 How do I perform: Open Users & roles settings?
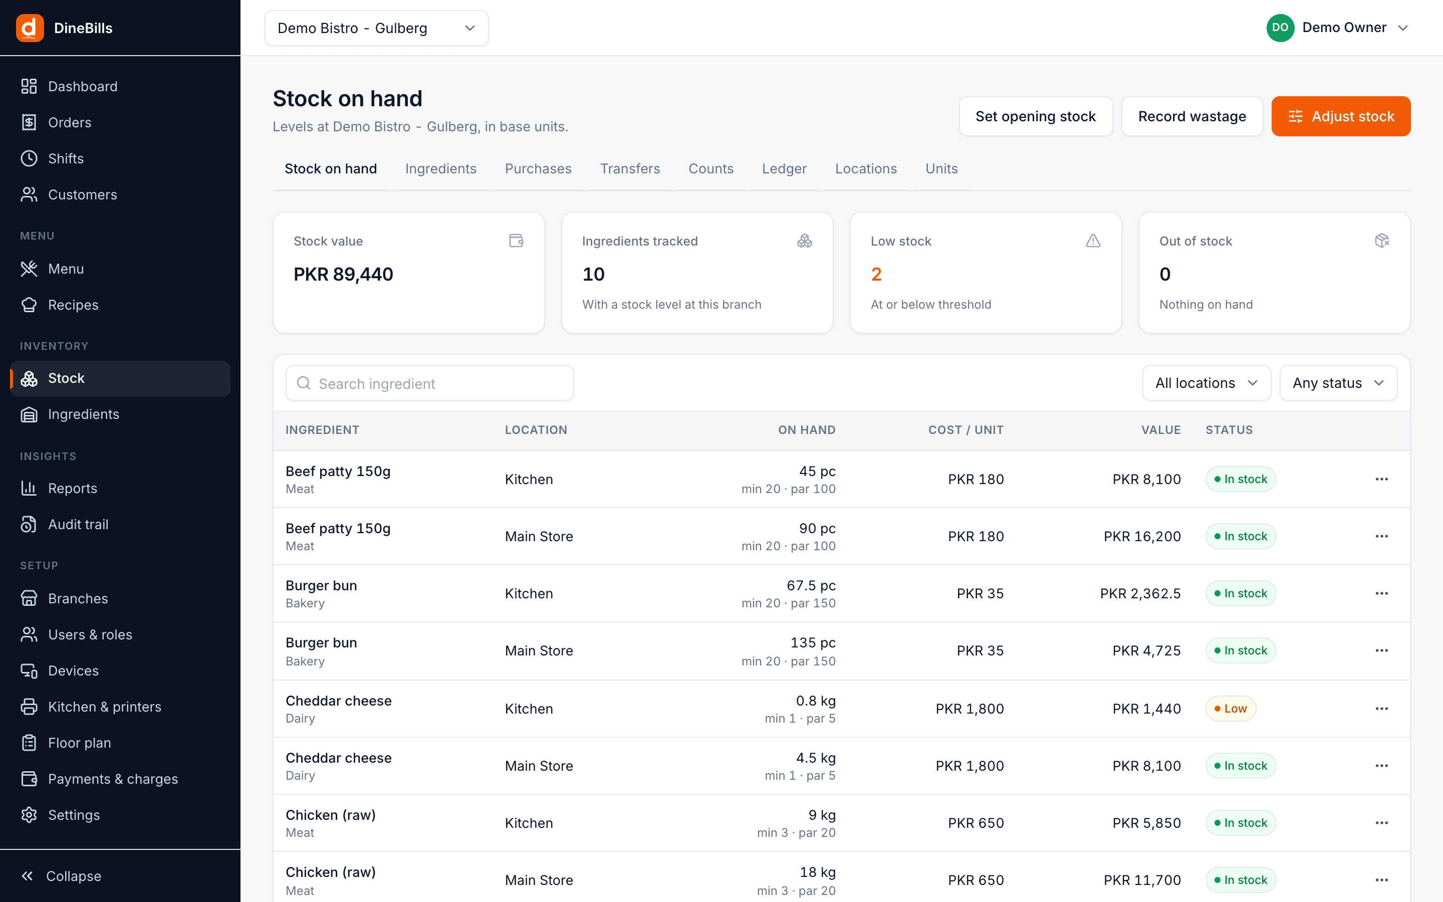pyautogui.click(x=120, y=635)
